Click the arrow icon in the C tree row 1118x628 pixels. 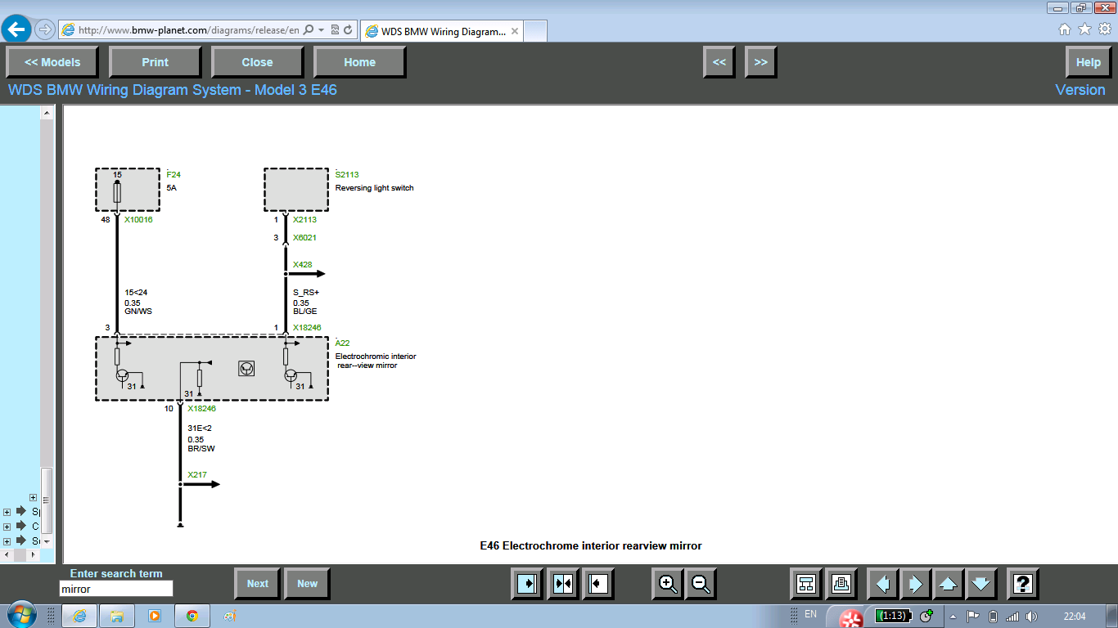(21, 526)
